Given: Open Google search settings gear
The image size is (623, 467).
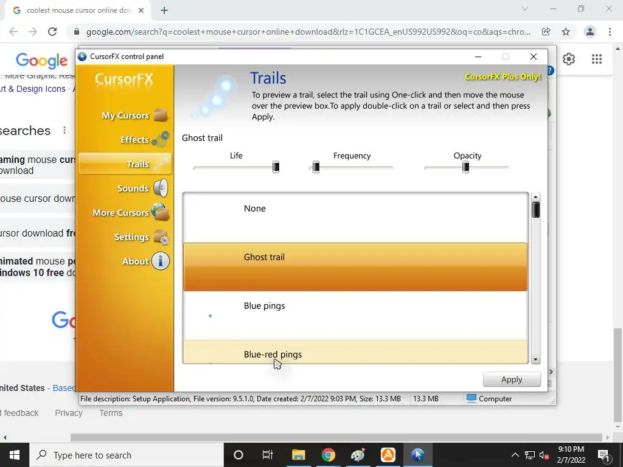Looking at the screenshot, I should tap(569, 59).
